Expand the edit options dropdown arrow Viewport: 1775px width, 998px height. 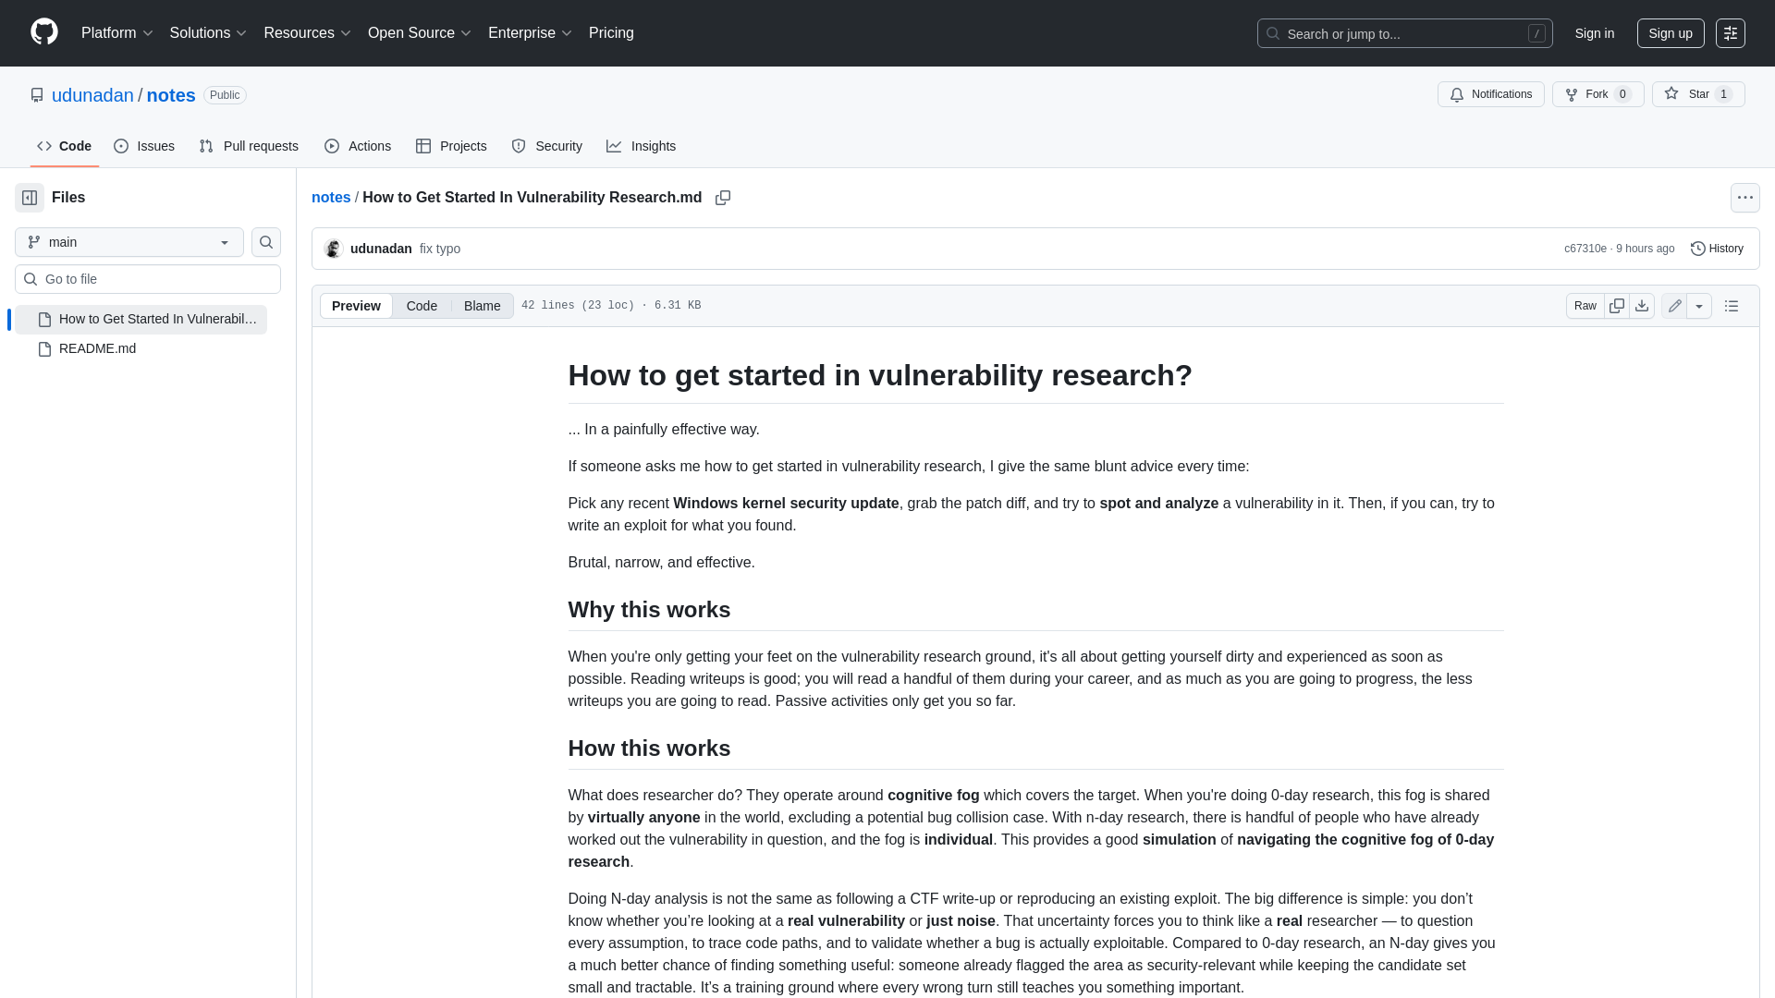(1701, 305)
